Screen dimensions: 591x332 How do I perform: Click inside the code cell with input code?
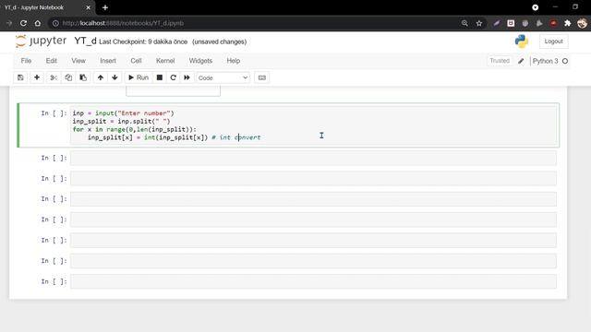(313, 125)
